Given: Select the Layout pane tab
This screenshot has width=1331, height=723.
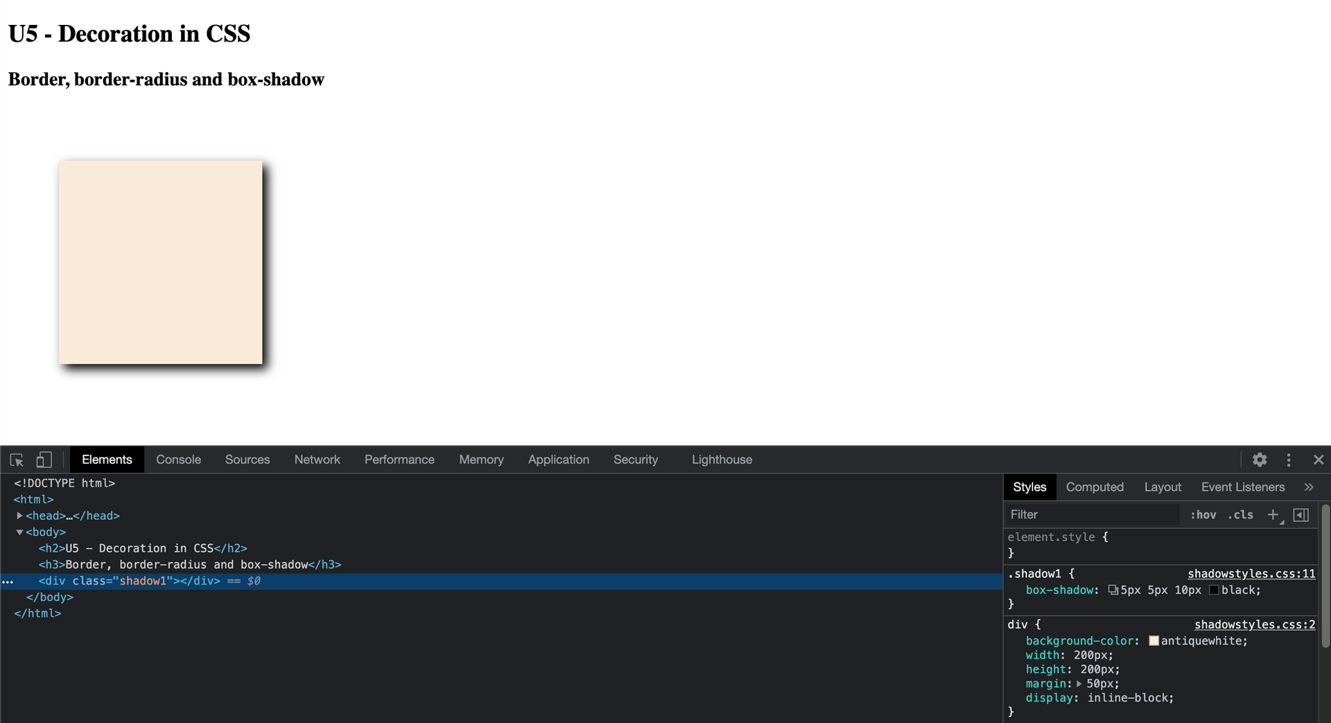Looking at the screenshot, I should coord(1163,487).
